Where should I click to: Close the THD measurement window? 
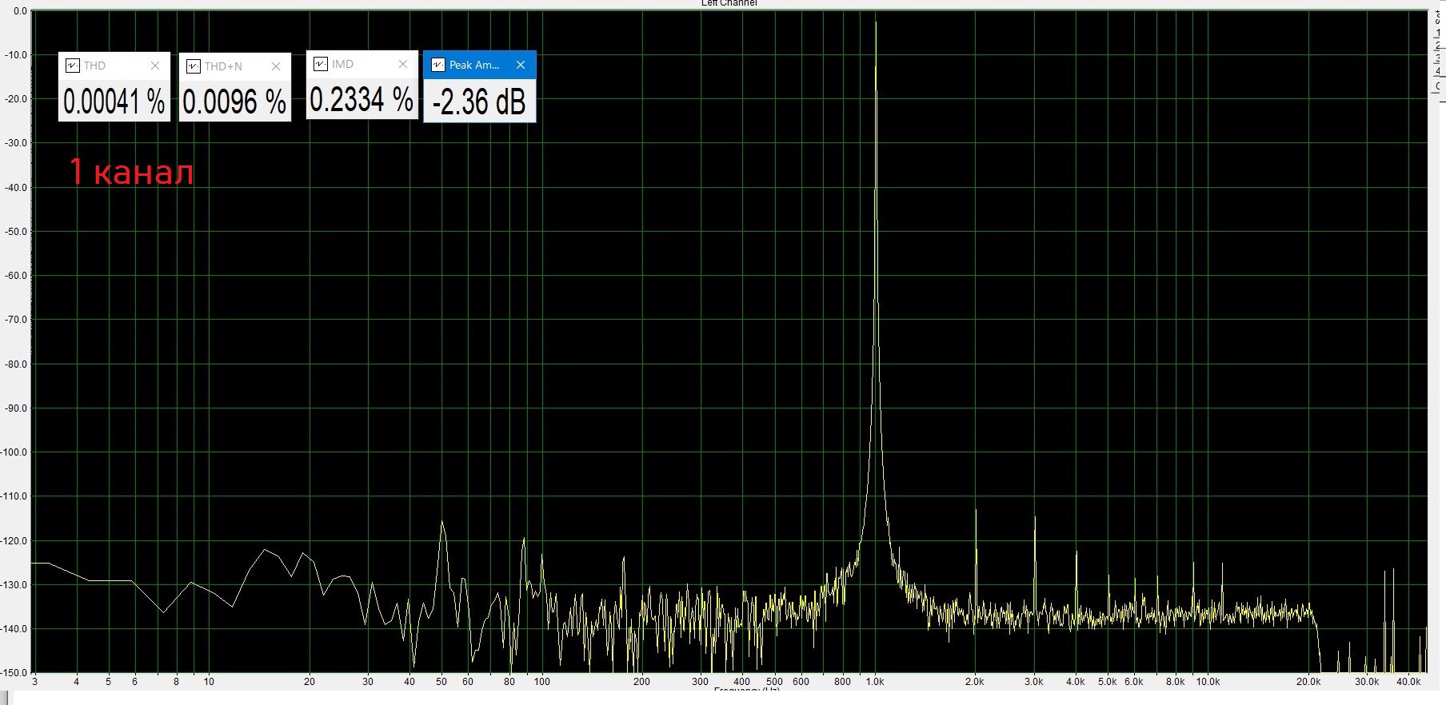pyautogui.click(x=155, y=66)
